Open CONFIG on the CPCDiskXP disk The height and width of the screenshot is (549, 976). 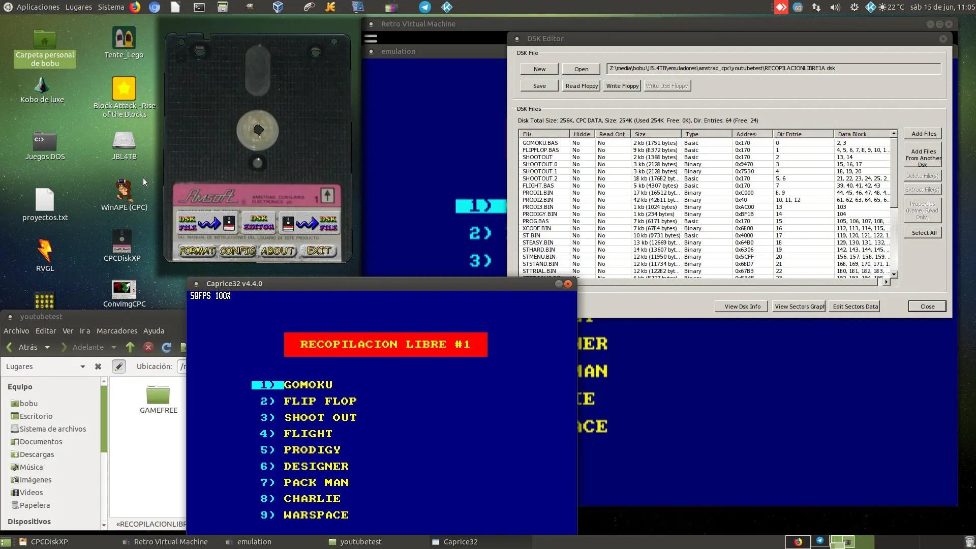pyautogui.click(x=237, y=251)
